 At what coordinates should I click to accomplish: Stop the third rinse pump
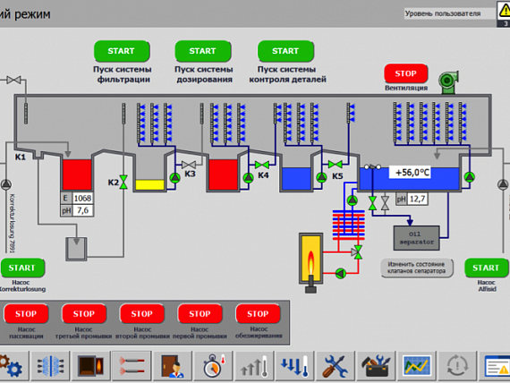point(84,314)
